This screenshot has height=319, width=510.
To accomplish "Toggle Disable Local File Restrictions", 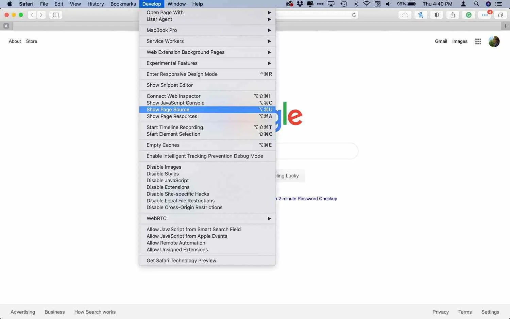I will click(x=207, y=201).
